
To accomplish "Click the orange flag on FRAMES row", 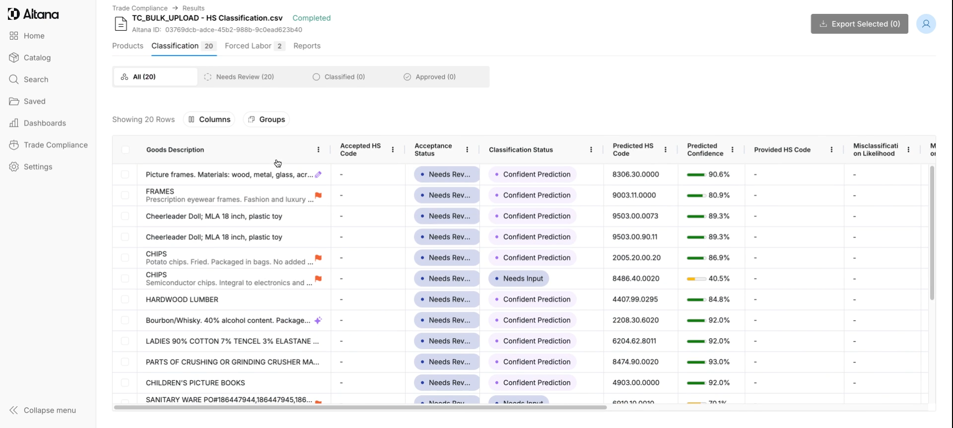I will point(318,196).
